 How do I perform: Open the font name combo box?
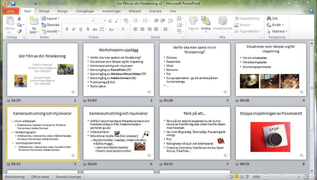click(x=79, y=21)
